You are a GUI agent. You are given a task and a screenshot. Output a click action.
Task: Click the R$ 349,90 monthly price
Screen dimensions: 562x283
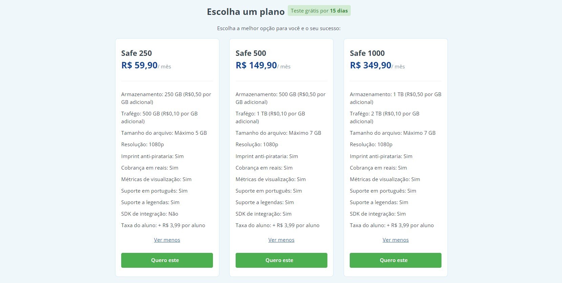(370, 65)
